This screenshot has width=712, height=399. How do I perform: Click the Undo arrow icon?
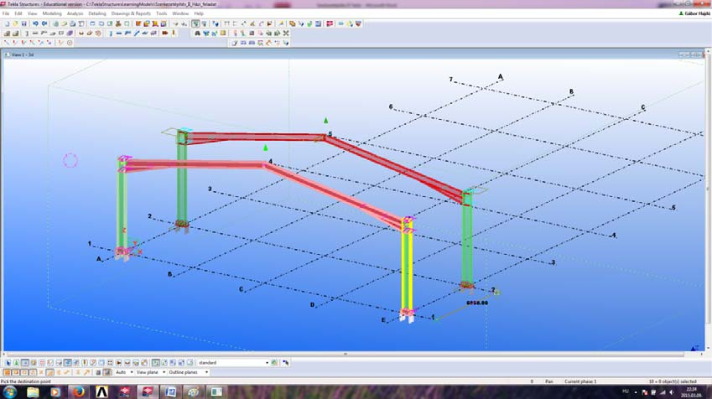point(35,23)
